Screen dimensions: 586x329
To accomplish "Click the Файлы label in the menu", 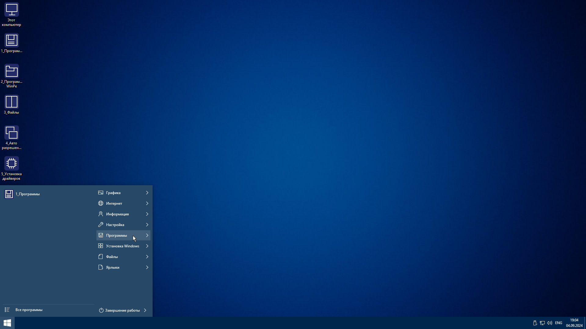I will pos(112,257).
